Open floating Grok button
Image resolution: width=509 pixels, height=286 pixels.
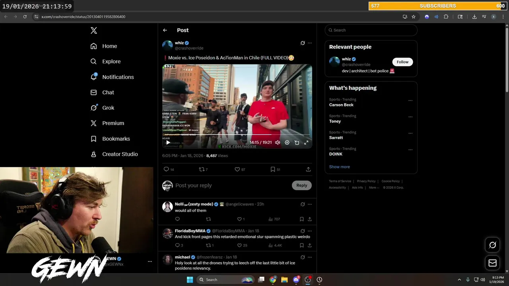[492, 245]
